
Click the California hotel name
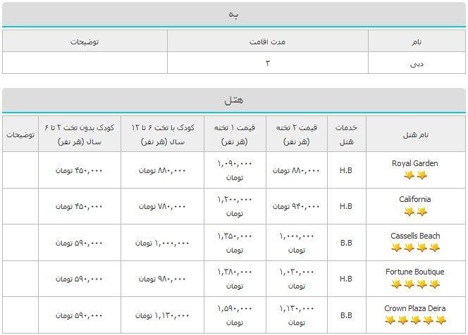point(415,199)
